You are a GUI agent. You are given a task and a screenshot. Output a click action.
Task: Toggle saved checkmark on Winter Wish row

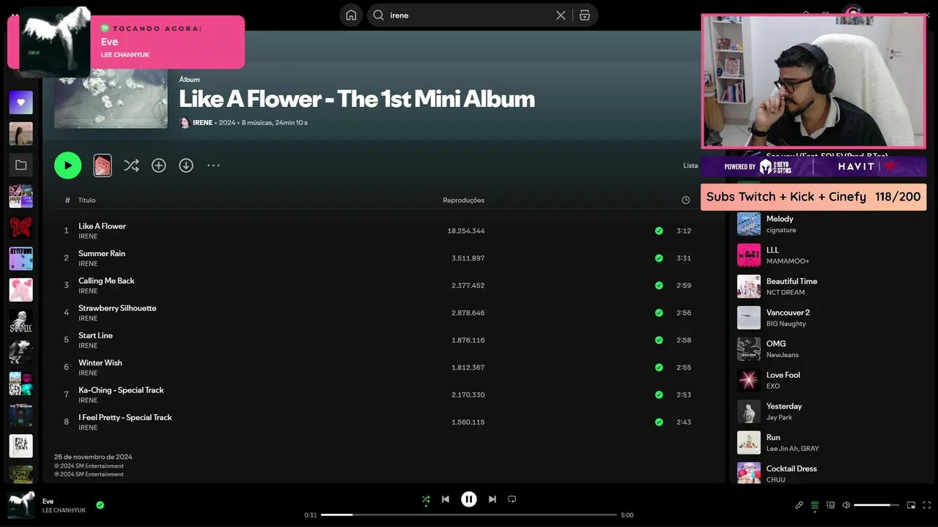pyautogui.click(x=659, y=367)
